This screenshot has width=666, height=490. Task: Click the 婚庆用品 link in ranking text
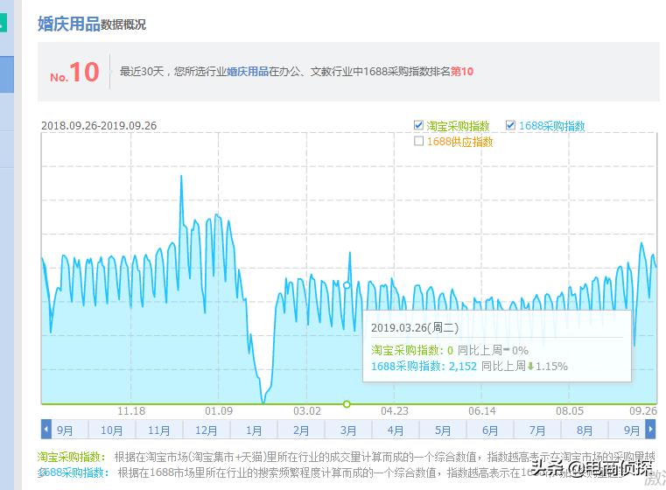point(248,72)
